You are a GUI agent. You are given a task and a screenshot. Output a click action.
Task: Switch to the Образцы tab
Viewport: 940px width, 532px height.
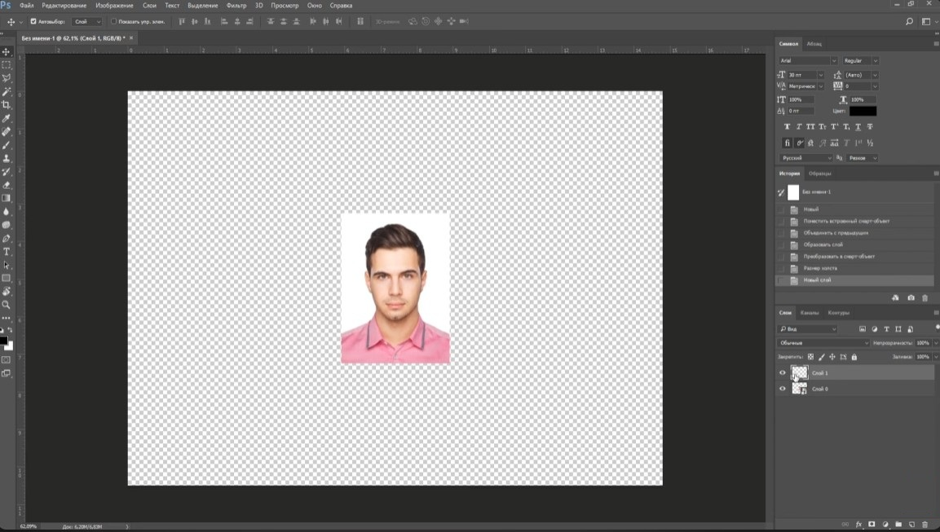[820, 174]
